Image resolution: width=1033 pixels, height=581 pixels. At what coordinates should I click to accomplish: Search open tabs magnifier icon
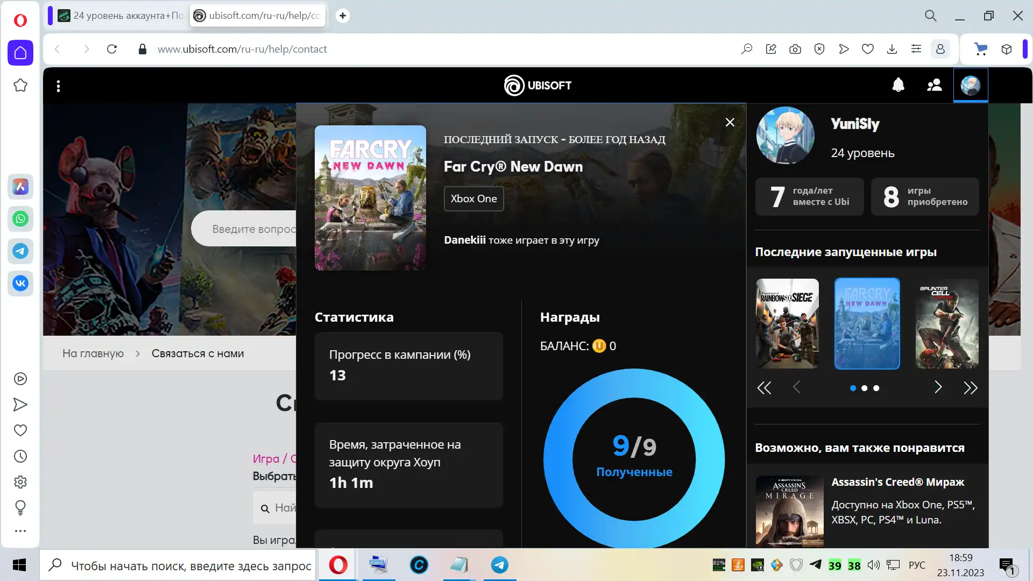pyautogui.click(x=931, y=16)
